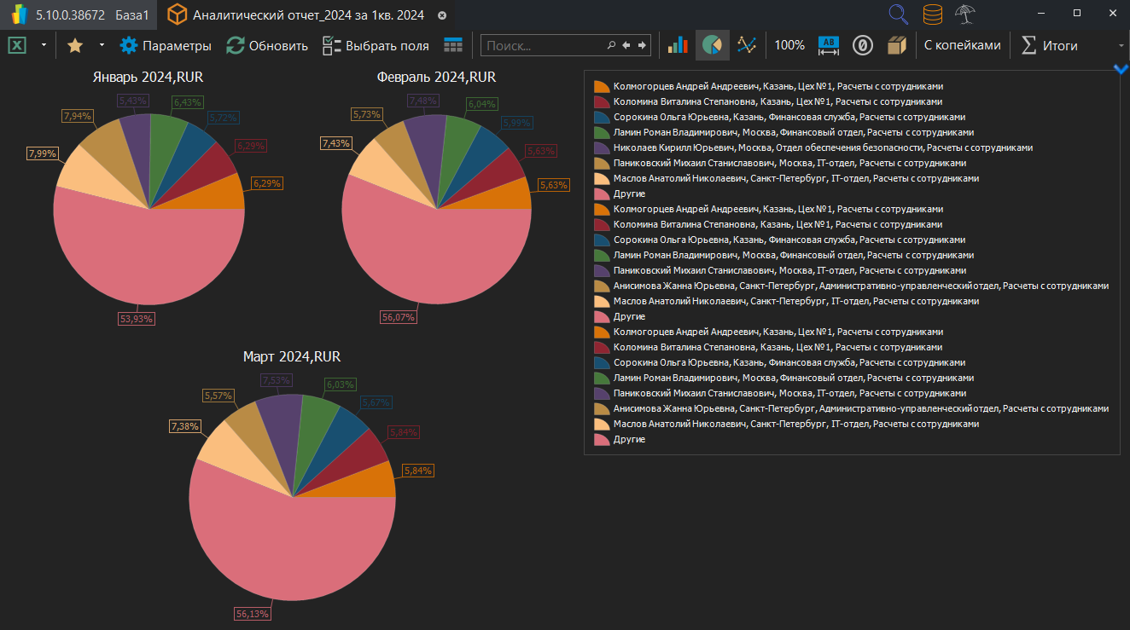Open Выбрать поля field chooser
The width and height of the screenshot is (1130, 630).
point(376,45)
